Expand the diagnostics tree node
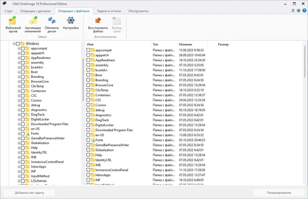The image size is (308, 199). [19, 110]
